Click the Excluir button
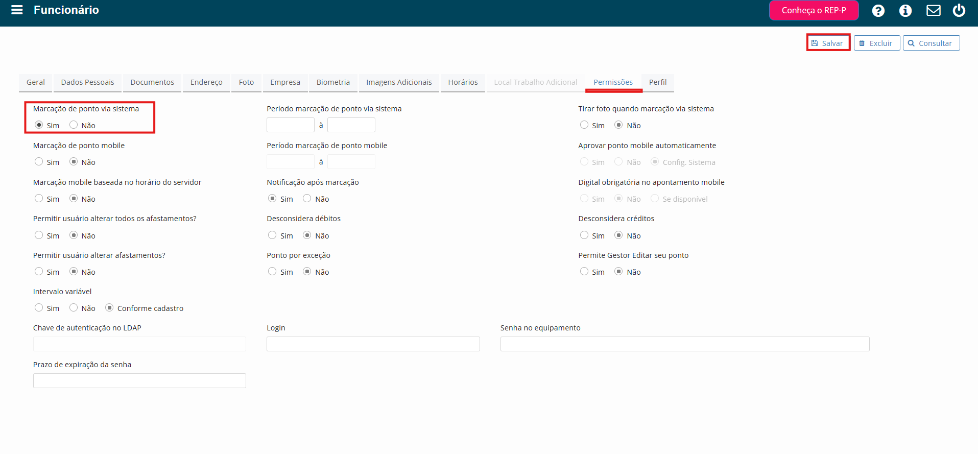 pyautogui.click(x=876, y=43)
